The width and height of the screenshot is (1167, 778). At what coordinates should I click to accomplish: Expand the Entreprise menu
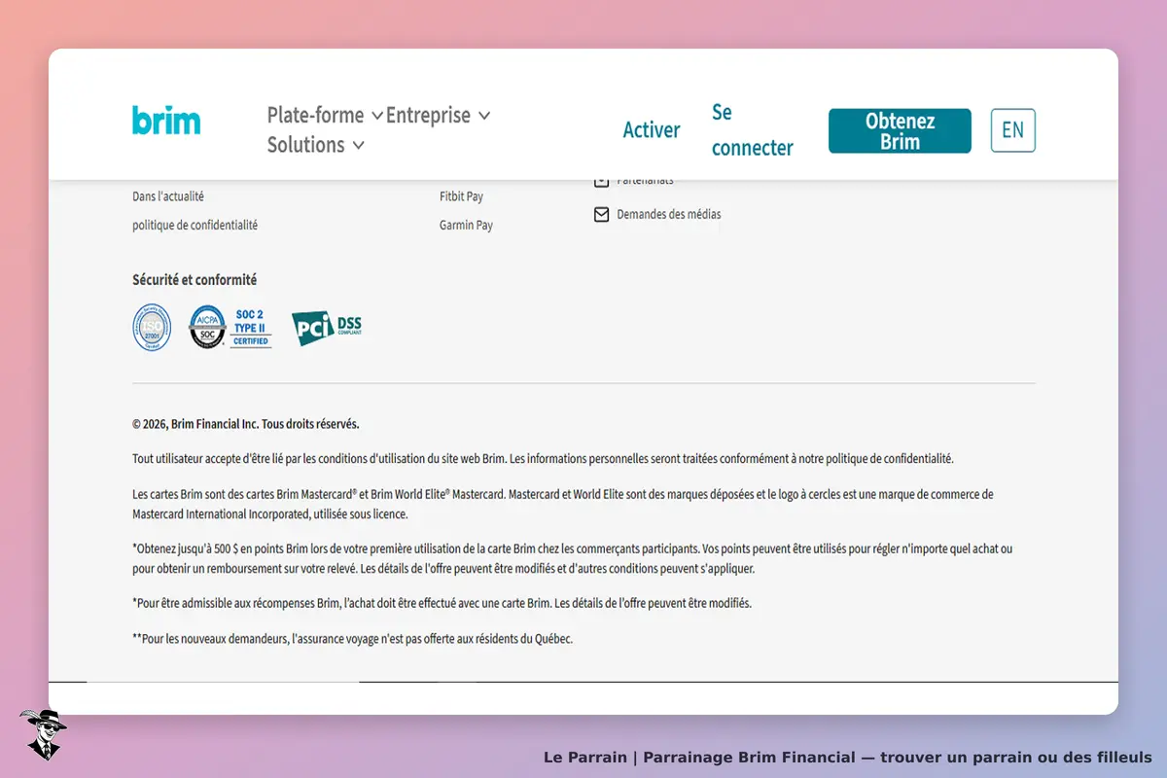438,115
